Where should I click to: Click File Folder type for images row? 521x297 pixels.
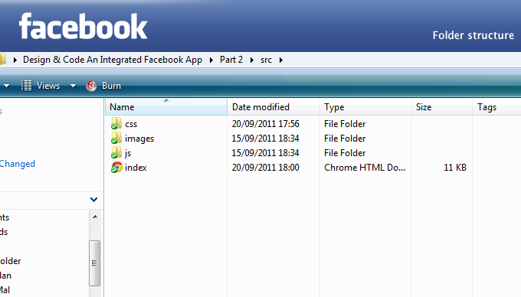point(345,139)
